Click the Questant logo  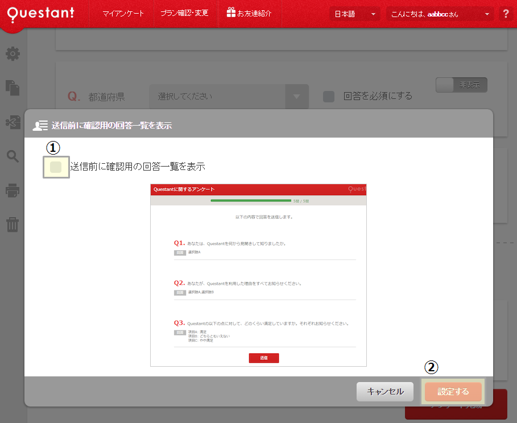pos(40,14)
